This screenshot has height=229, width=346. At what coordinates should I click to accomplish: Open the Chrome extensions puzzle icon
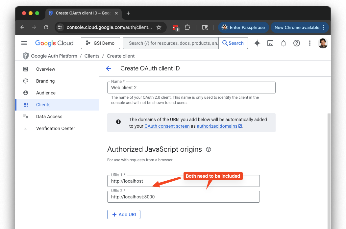(187, 27)
